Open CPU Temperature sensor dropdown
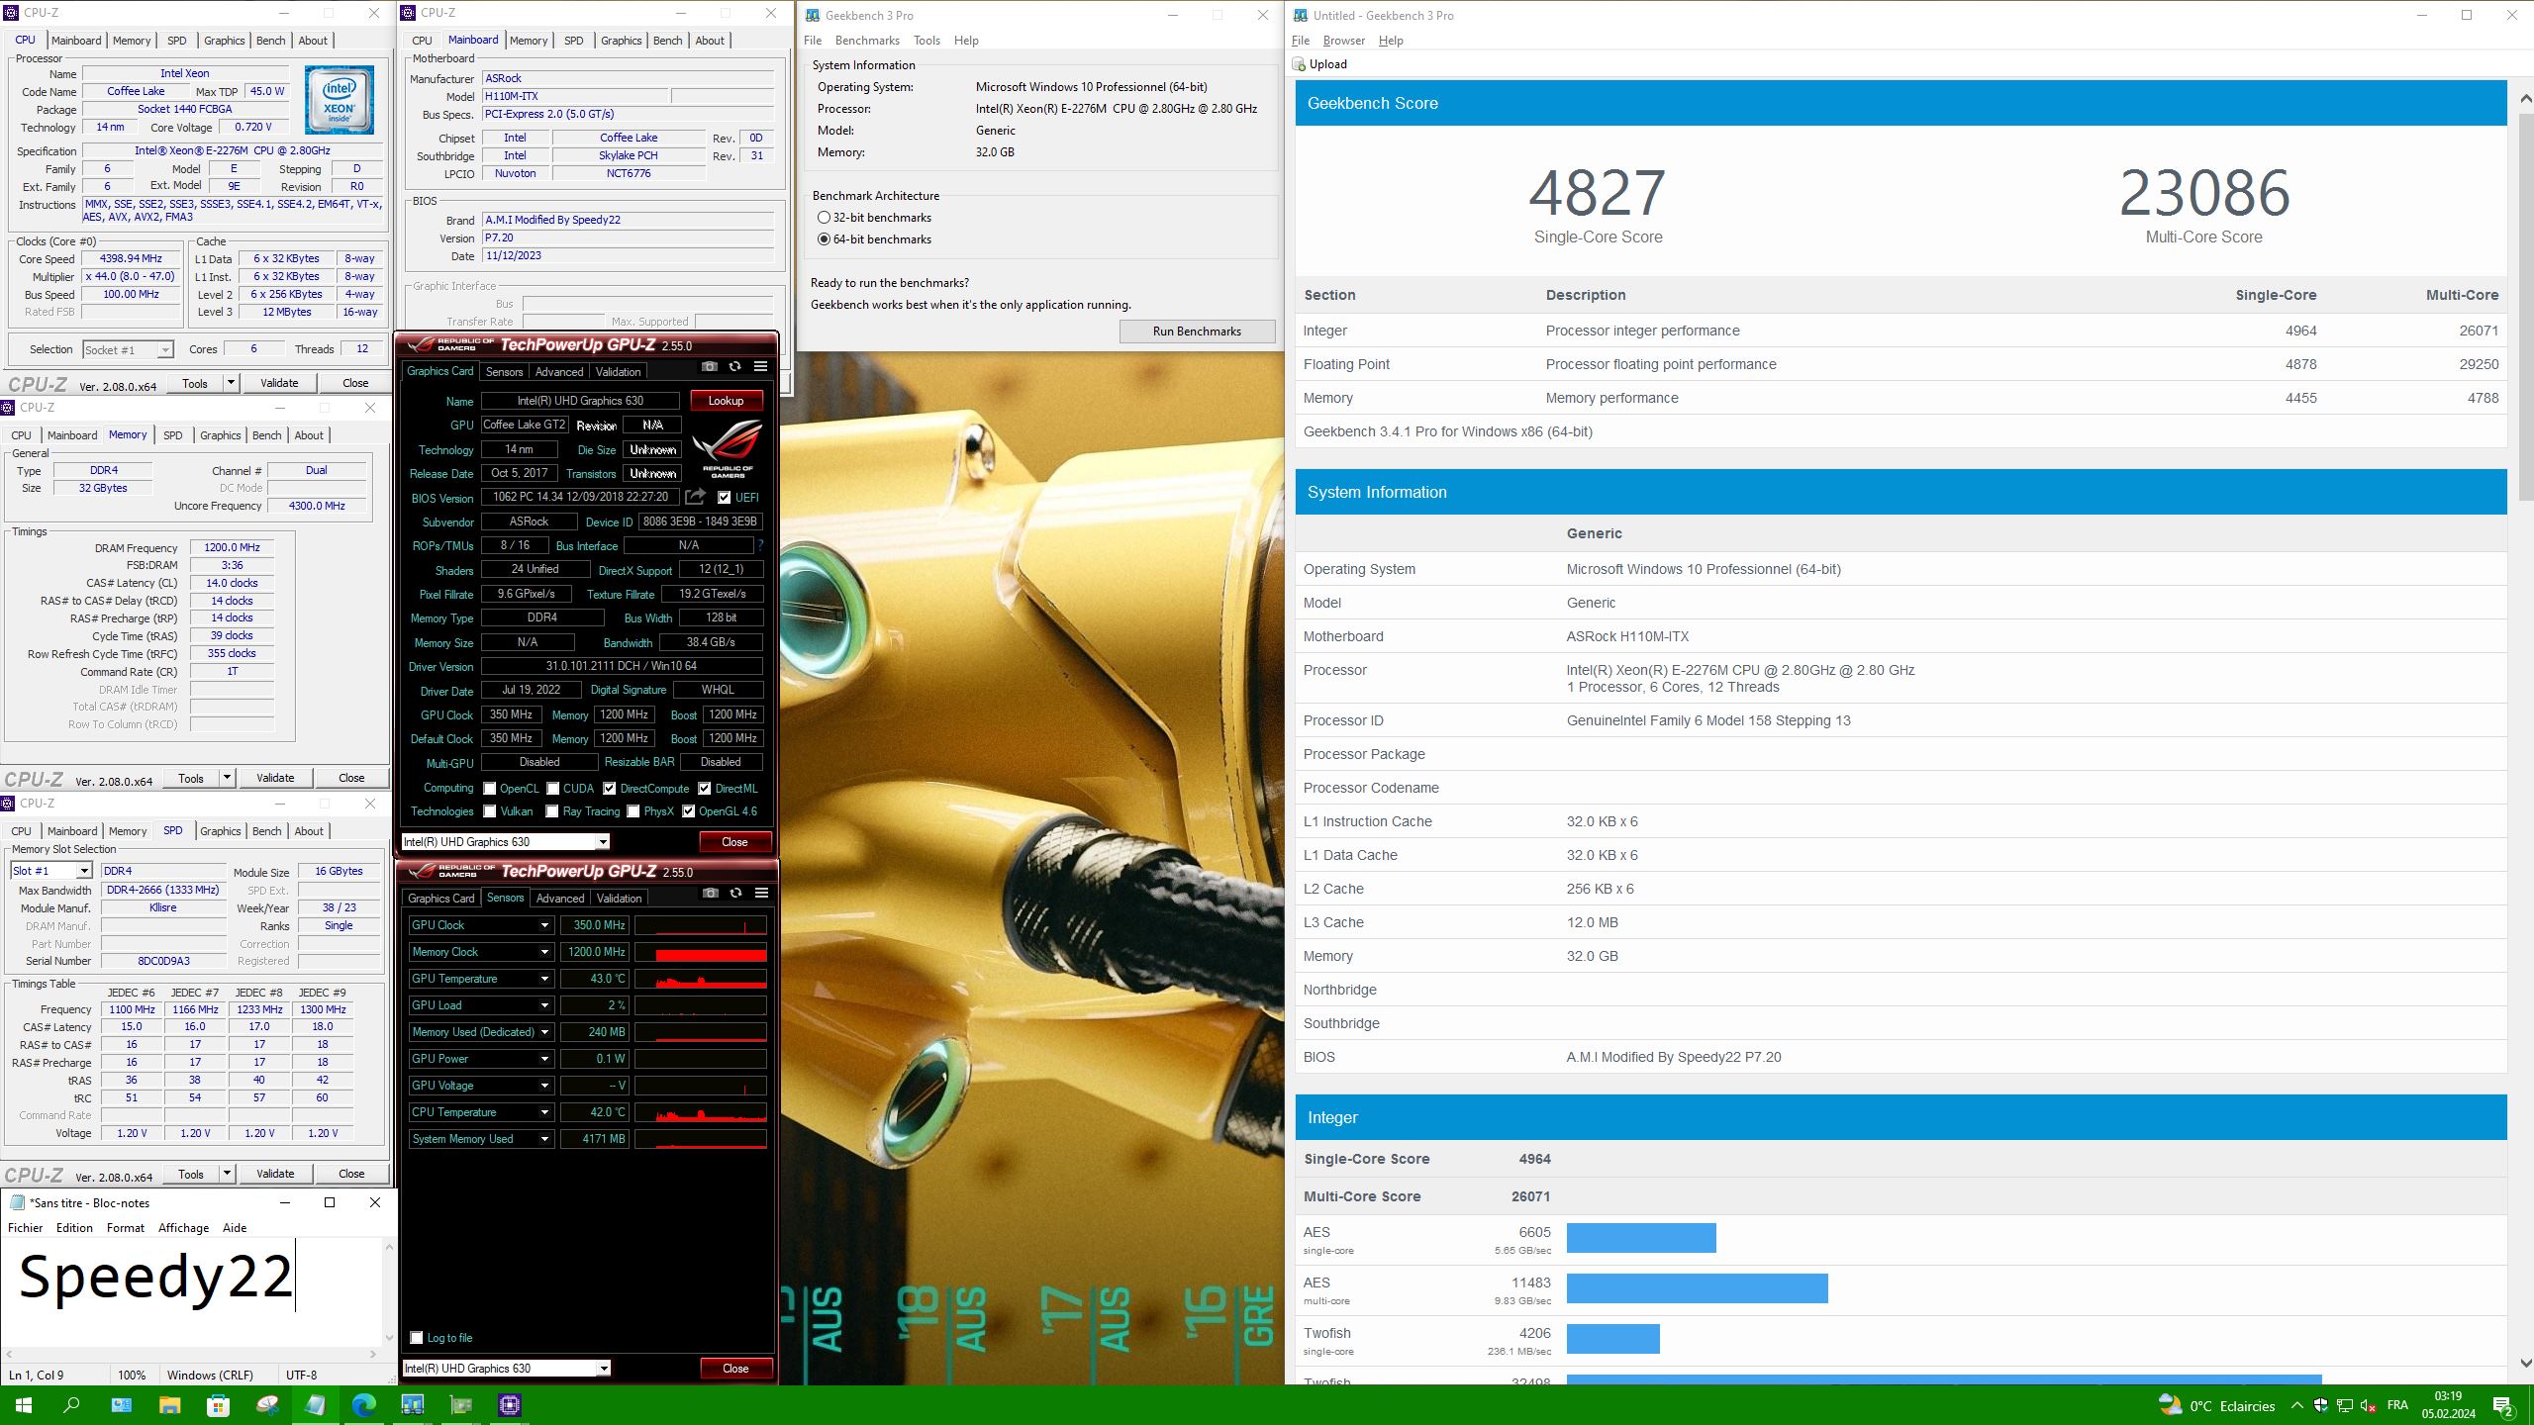This screenshot has height=1425, width=2534. 543,1112
